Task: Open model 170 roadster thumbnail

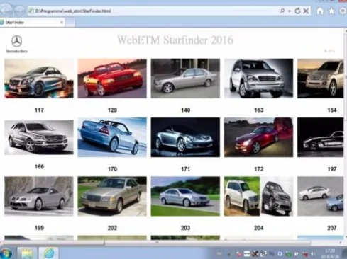Action: 112,137
